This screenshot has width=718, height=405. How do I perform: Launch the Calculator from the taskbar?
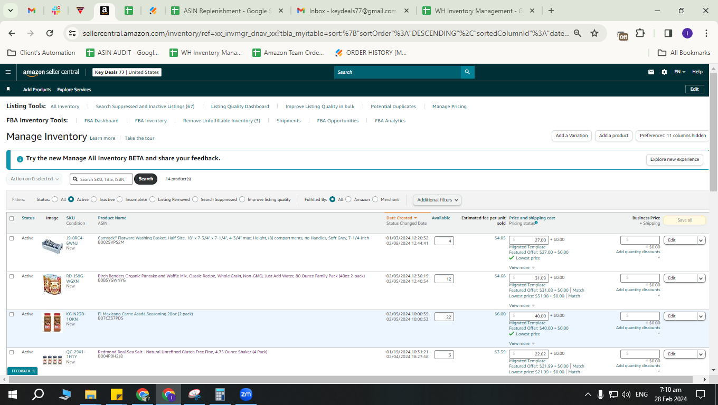(220, 394)
